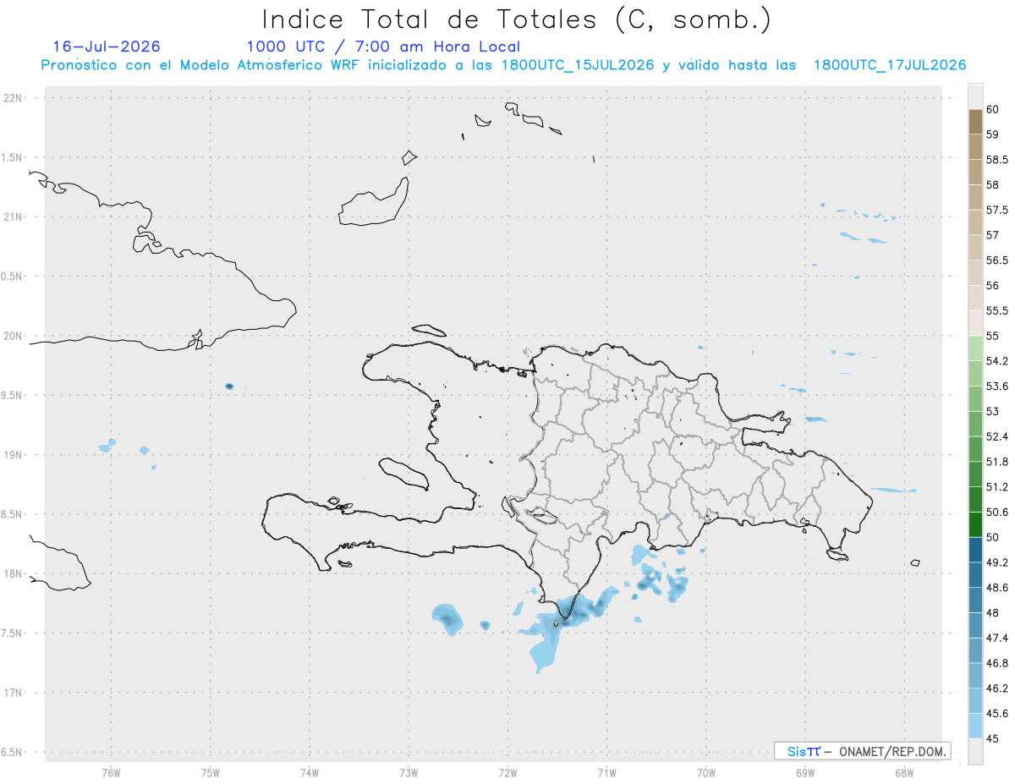Image resolution: width=1015 pixels, height=784 pixels.
Task: Click the "59" value on the color scale
Action: click(993, 134)
